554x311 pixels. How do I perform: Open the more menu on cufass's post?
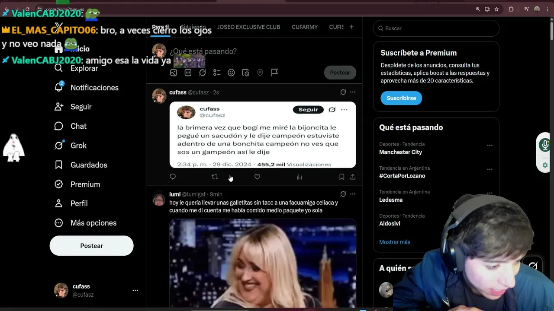coord(353,92)
